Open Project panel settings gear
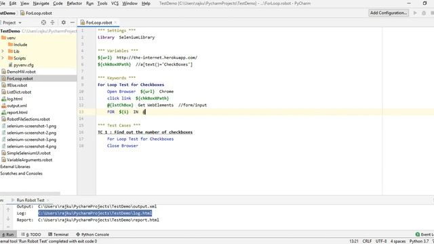The width and height of the screenshot is (434, 244). coord(63,22)
